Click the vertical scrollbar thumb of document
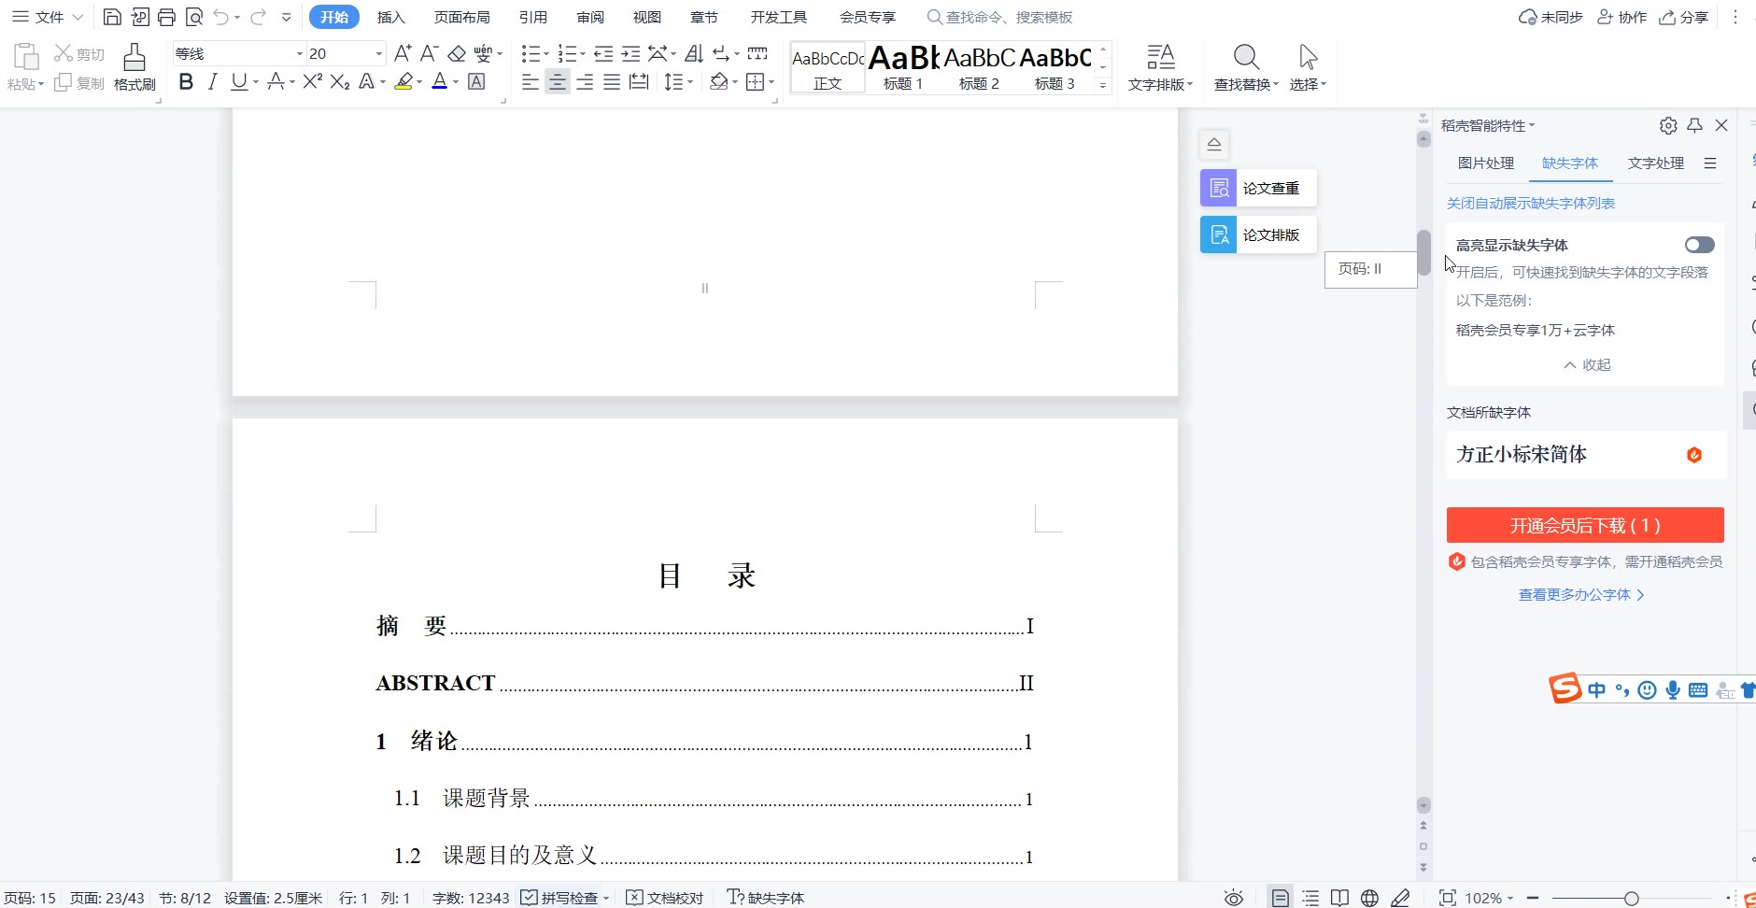The image size is (1756, 908). (x=1423, y=252)
